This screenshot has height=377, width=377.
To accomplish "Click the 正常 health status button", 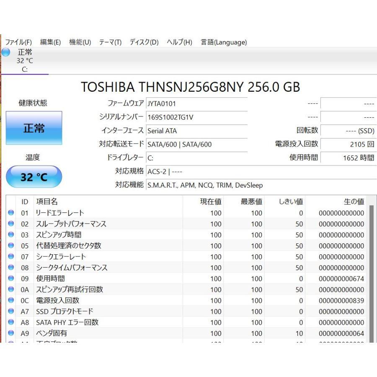I will click(x=34, y=128).
